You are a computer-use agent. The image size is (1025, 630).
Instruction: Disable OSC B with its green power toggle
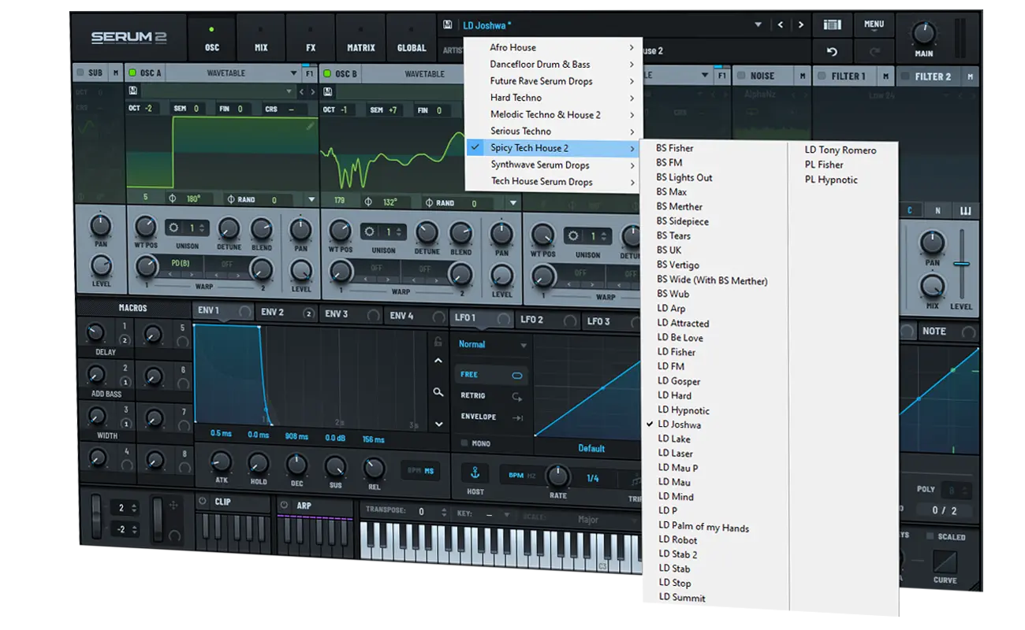(x=328, y=74)
